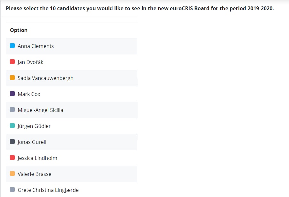This screenshot has width=289, height=197.
Task: Click the red swatch beside Jessica Lindholm
Action: pos(12,158)
